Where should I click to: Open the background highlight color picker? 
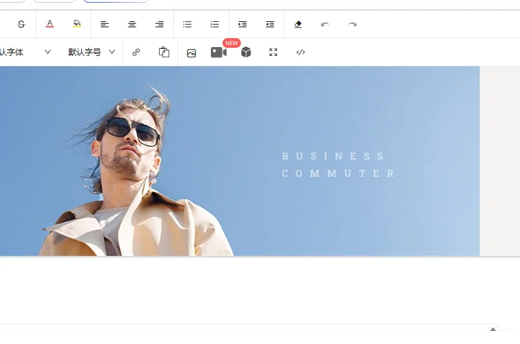click(77, 24)
